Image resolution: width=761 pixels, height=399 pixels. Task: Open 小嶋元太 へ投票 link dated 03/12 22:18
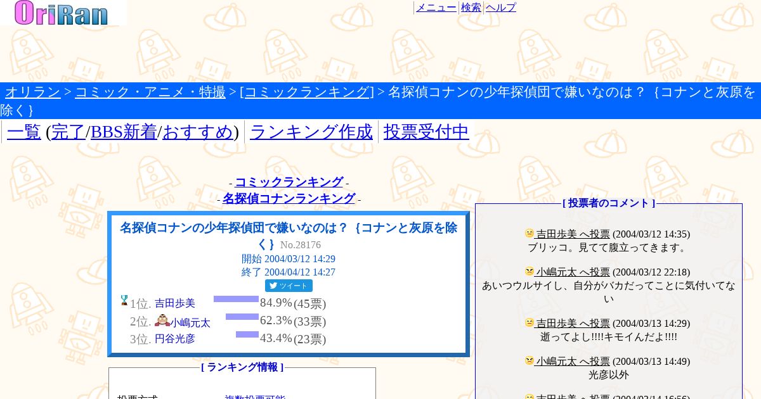point(573,272)
